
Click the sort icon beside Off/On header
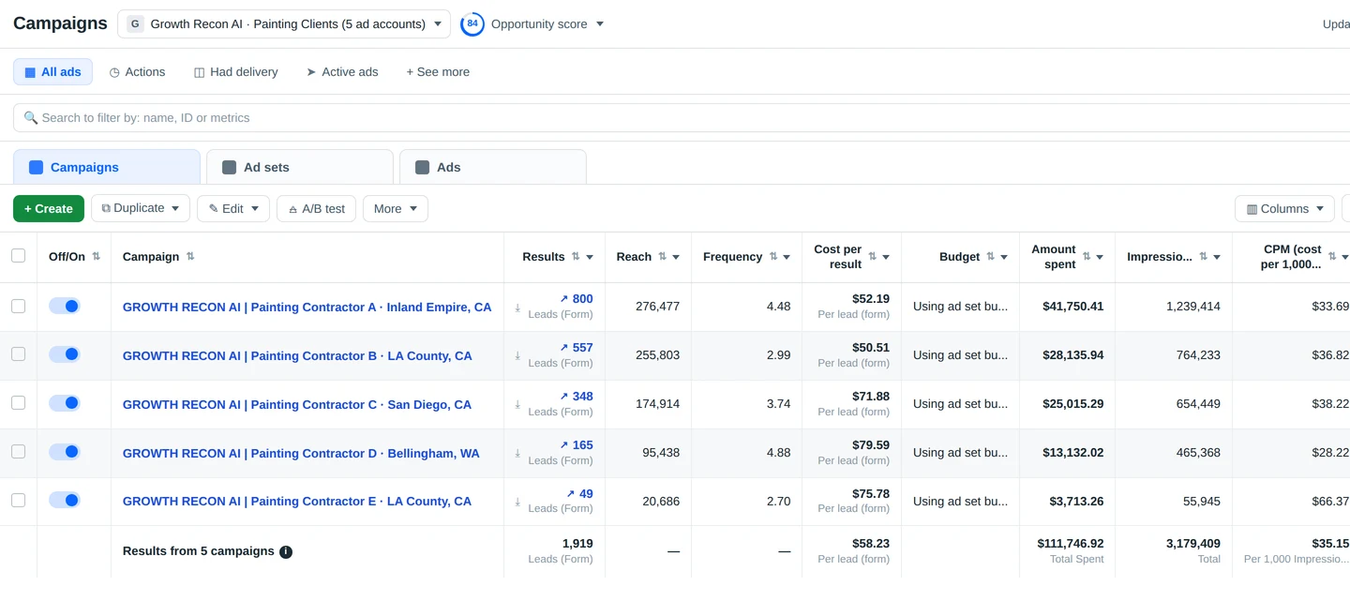pos(96,257)
